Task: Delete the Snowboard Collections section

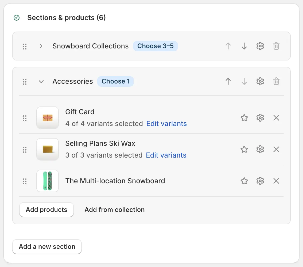Action: (x=276, y=46)
